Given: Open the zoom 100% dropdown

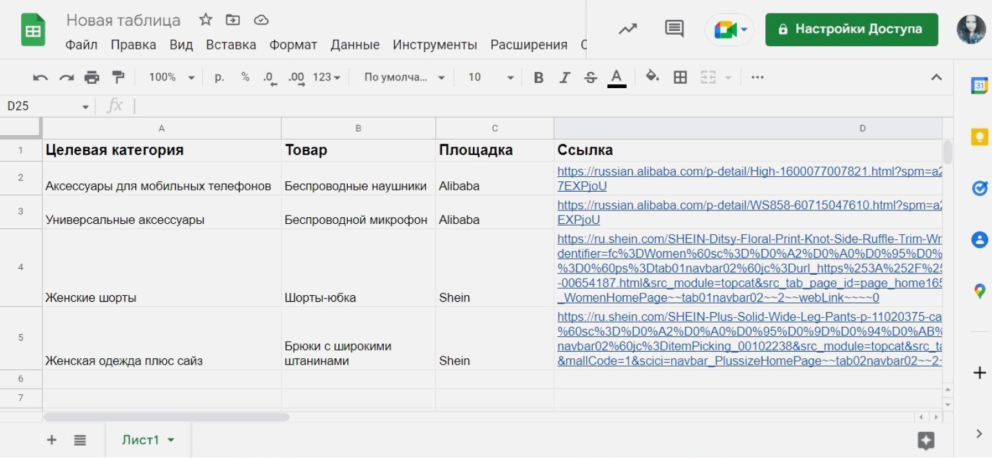Looking at the screenshot, I should click(x=171, y=77).
